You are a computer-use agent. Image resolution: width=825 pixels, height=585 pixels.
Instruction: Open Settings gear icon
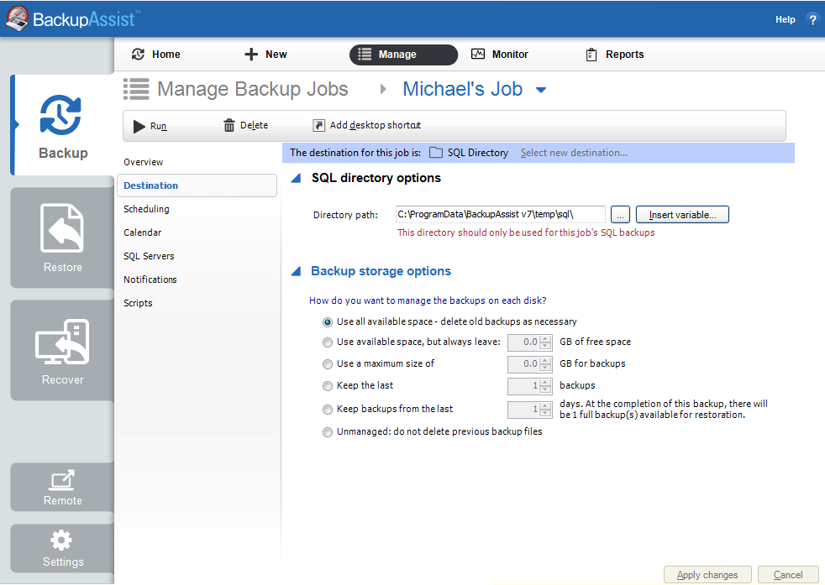61,540
